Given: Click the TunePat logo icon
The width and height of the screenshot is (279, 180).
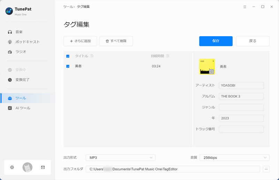Looking at the screenshot, I should pos(9,11).
